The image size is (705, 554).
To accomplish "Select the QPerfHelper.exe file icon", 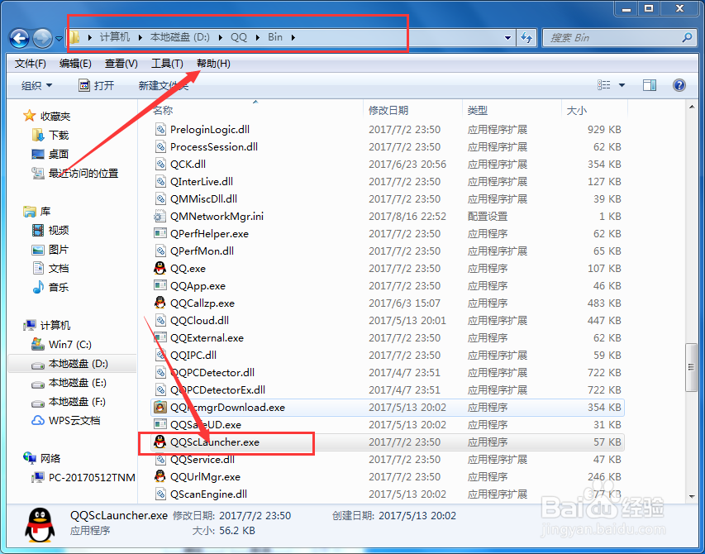I will [x=160, y=234].
